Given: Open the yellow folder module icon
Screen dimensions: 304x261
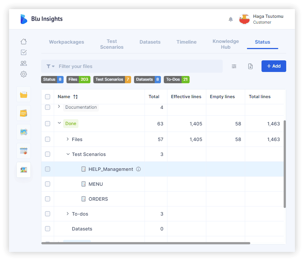Looking at the screenshot, I should tap(24, 95).
